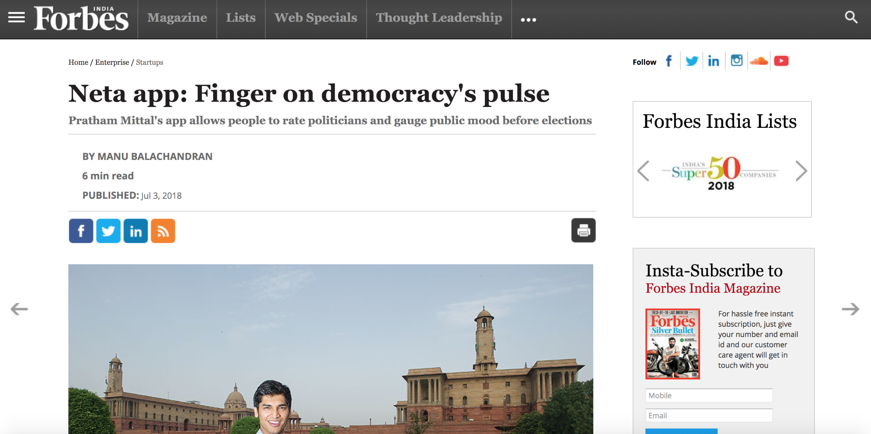
Task: Open the Magazine menu
Action: coord(177,18)
